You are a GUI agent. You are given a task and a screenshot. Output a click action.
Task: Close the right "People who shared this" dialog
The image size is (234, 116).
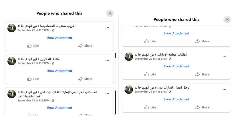[227, 19]
